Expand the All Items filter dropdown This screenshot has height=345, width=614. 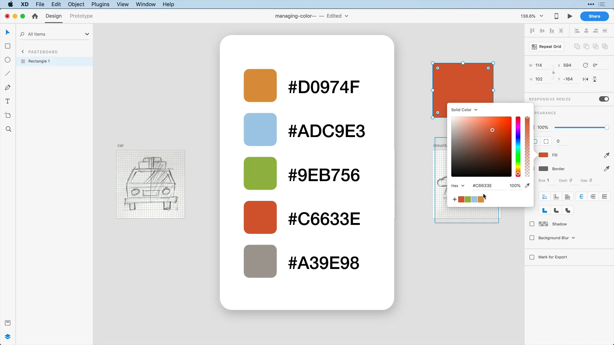tap(87, 34)
